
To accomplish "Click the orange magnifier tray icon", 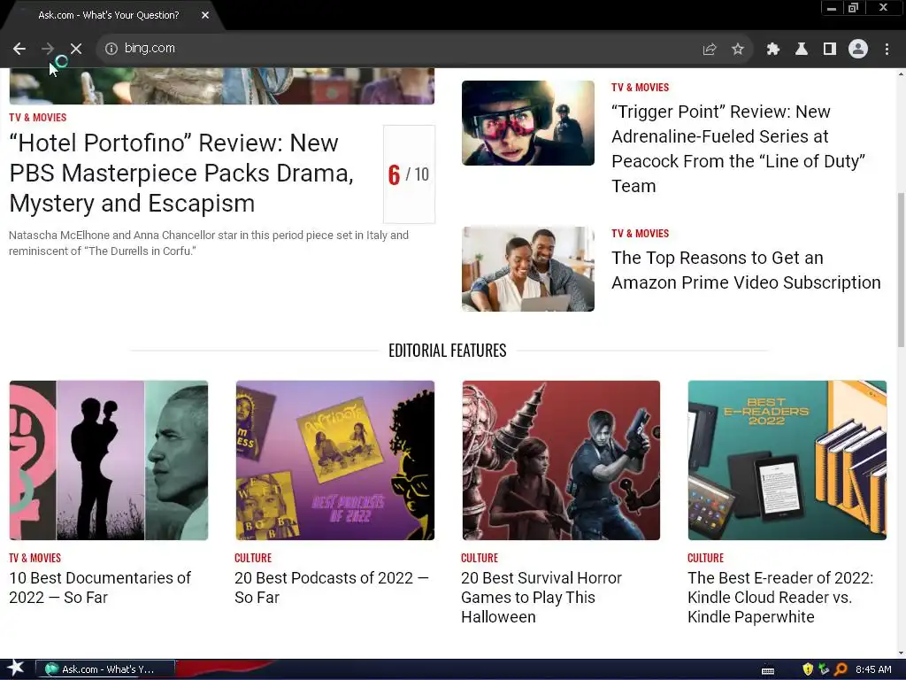I will click(841, 669).
